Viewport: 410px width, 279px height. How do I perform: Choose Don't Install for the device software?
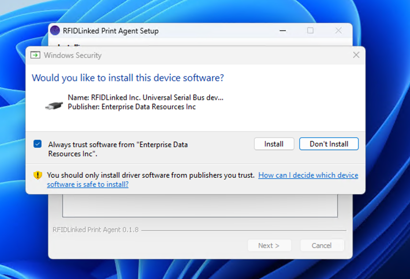(x=329, y=144)
